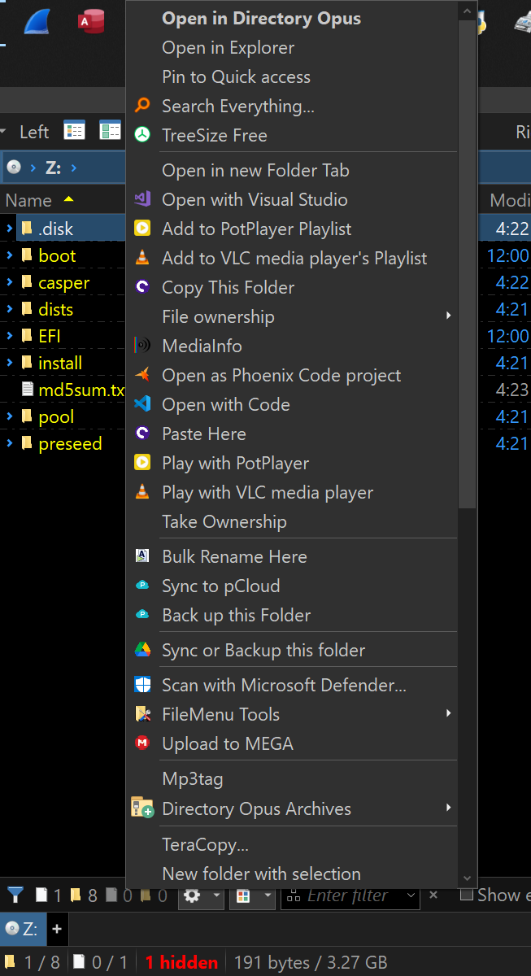The image size is (531, 976).
Task: Expand the boot folder tree arrow
Action: 9,255
